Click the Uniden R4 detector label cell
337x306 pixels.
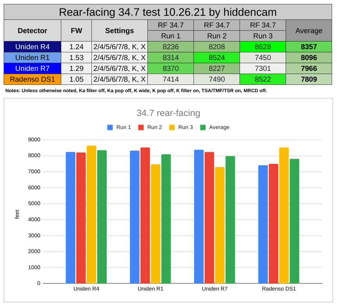point(32,46)
